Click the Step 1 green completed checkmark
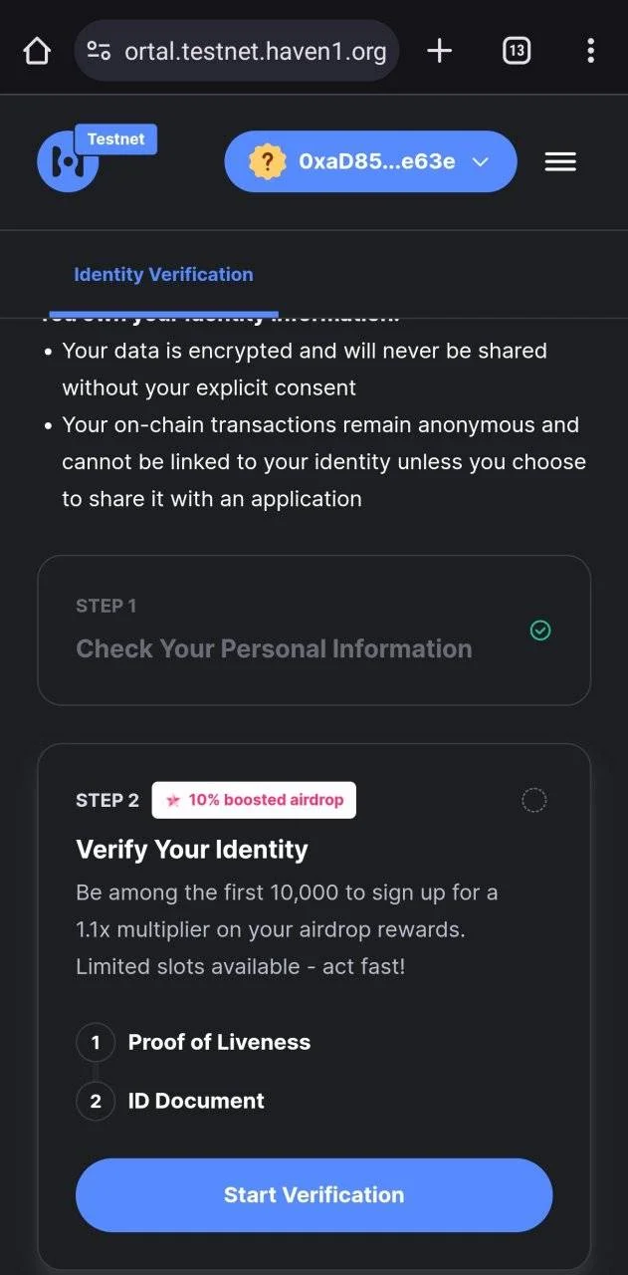 click(x=540, y=630)
